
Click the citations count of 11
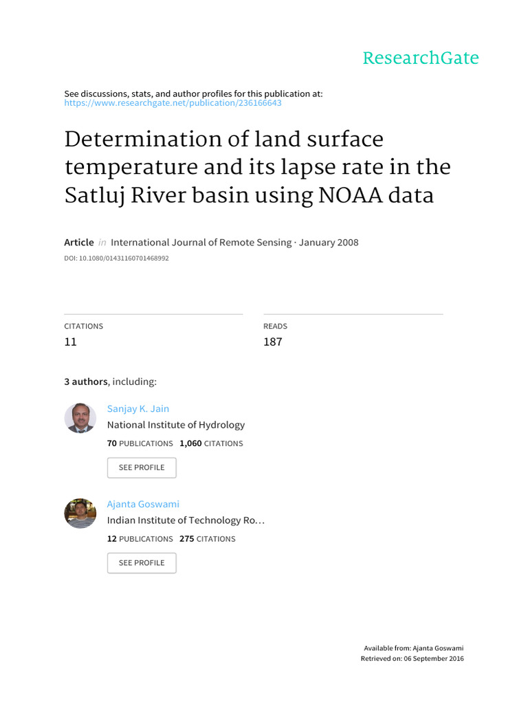(70, 342)
